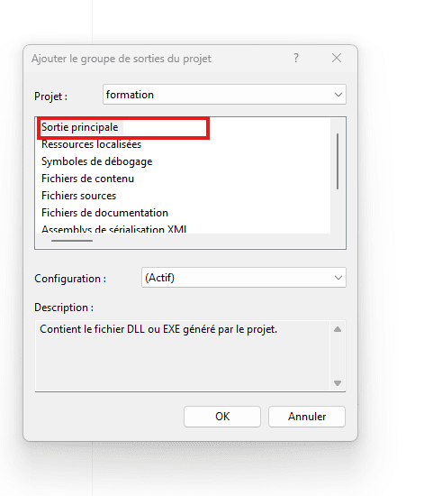Click the OK button

pos(222,417)
